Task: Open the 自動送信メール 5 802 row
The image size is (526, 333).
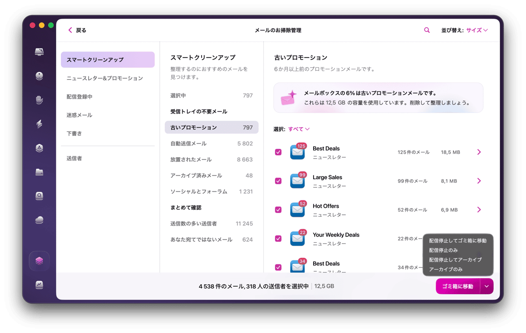Action: point(212,143)
